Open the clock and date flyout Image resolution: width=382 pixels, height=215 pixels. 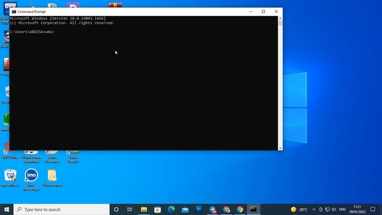pos(357,210)
